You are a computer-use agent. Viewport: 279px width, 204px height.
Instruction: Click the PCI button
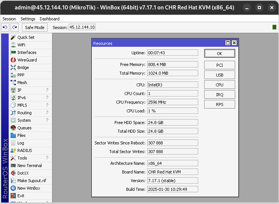(219, 65)
